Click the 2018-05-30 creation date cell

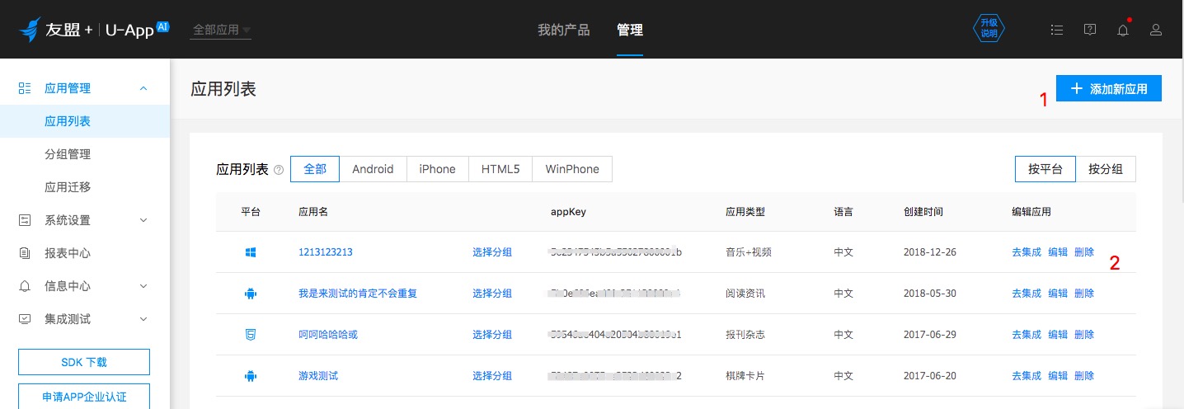point(930,294)
